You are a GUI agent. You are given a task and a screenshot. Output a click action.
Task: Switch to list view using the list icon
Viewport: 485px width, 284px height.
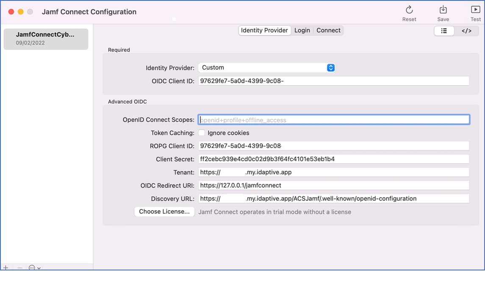click(444, 31)
